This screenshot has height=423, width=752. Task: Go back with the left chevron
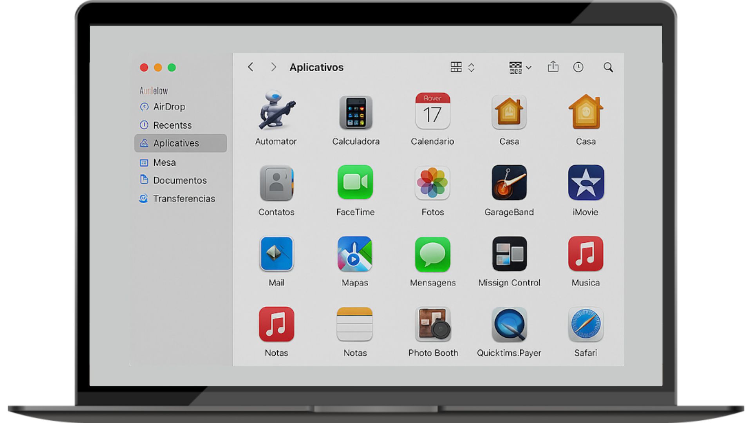pos(251,67)
